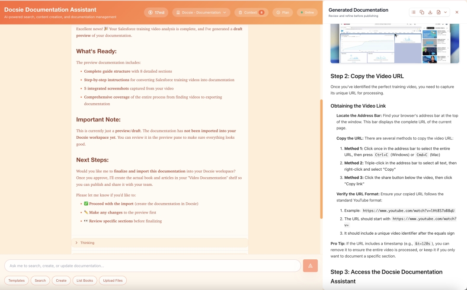Click the Important Note: heading

click(x=98, y=119)
